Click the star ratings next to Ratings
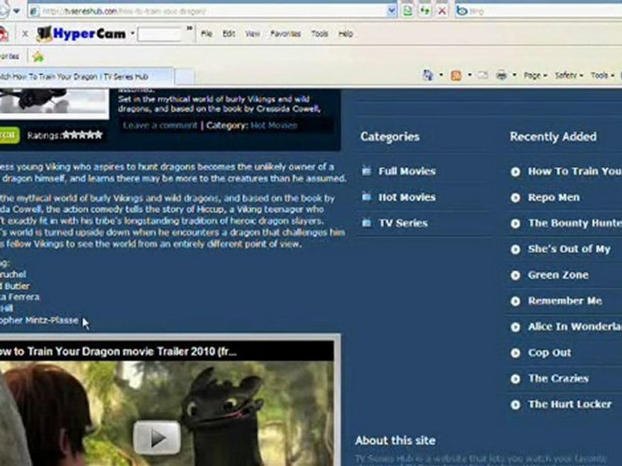The image size is (622, 466). click(82, 135)
